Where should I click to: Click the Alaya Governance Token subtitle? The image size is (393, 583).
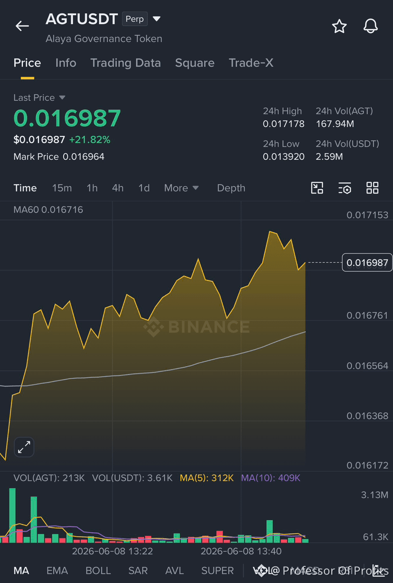pyautogui.click(x=104, y=39)
